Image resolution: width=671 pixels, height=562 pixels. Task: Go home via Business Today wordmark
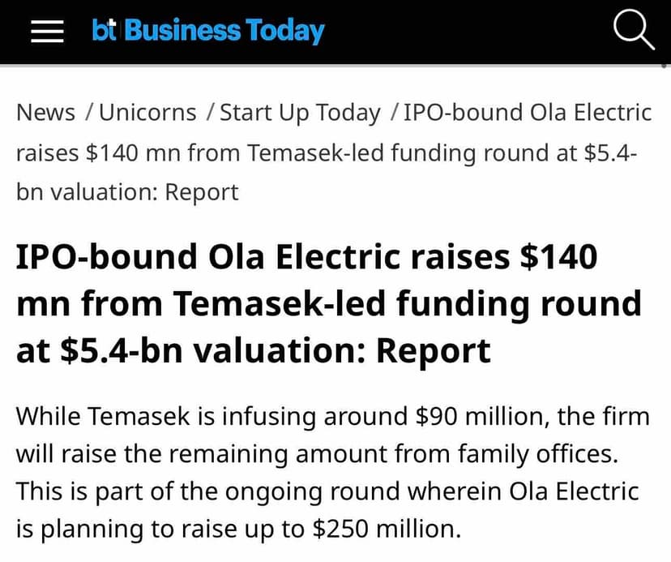click(x=224, y=31)
